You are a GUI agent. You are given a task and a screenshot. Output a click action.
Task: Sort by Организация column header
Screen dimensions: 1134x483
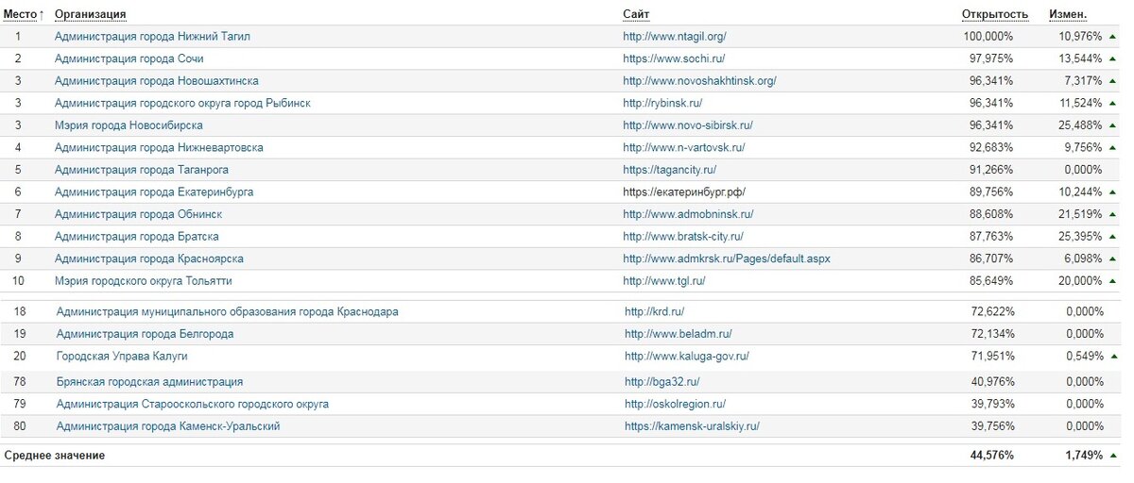[91, 14]
